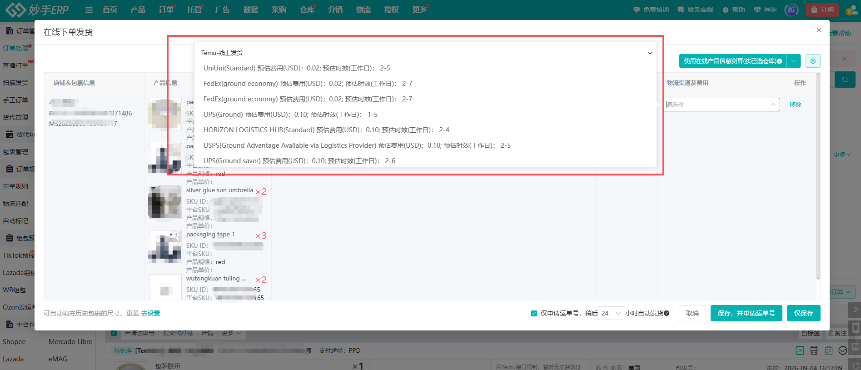Screen dimensions: 861x370
Task: Select 自动标记 in sidebar
Action: click(x=15, y=221)
